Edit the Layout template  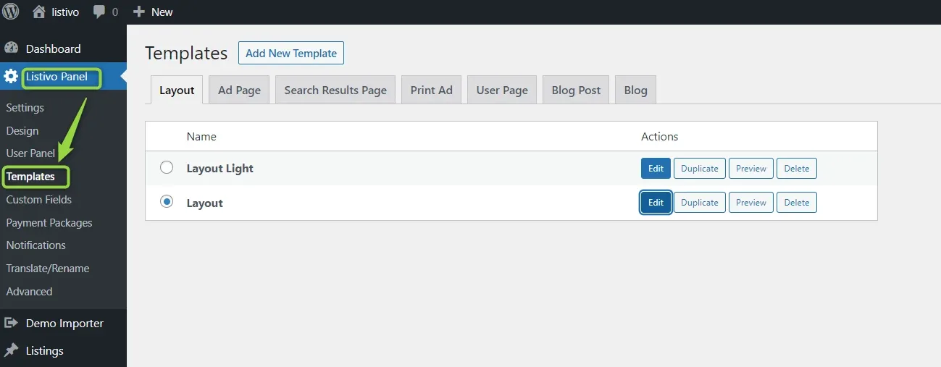pos(656,203)
